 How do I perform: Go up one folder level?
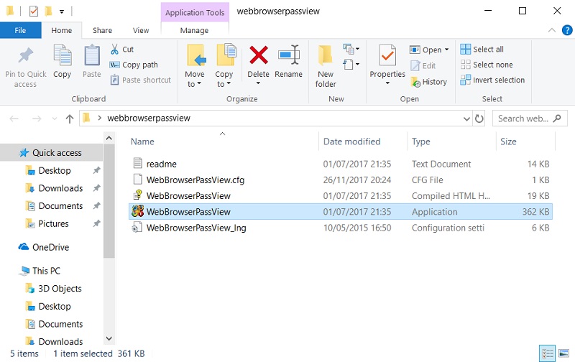(x=69, y=119)
